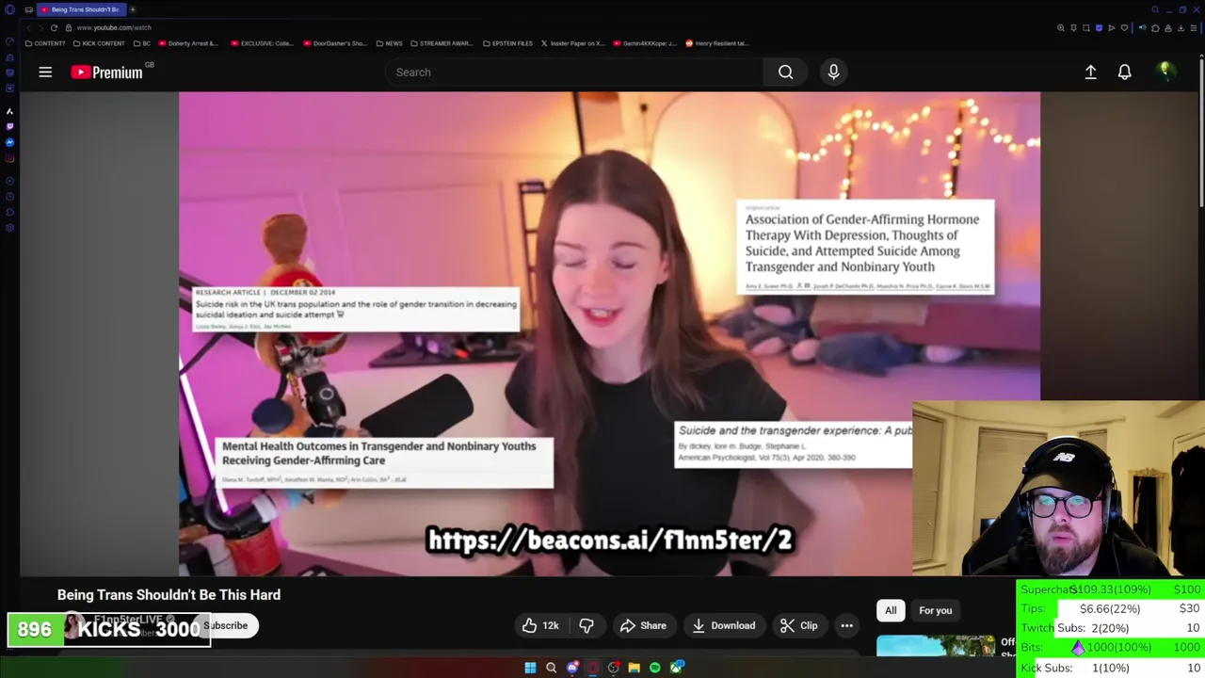Open the send/flow arrow icon
The height and width of the screenshot is (678, 1205).
1112,28
